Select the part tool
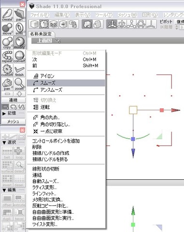The height and width of the screenshot is (232, 184). pos(19,15)
